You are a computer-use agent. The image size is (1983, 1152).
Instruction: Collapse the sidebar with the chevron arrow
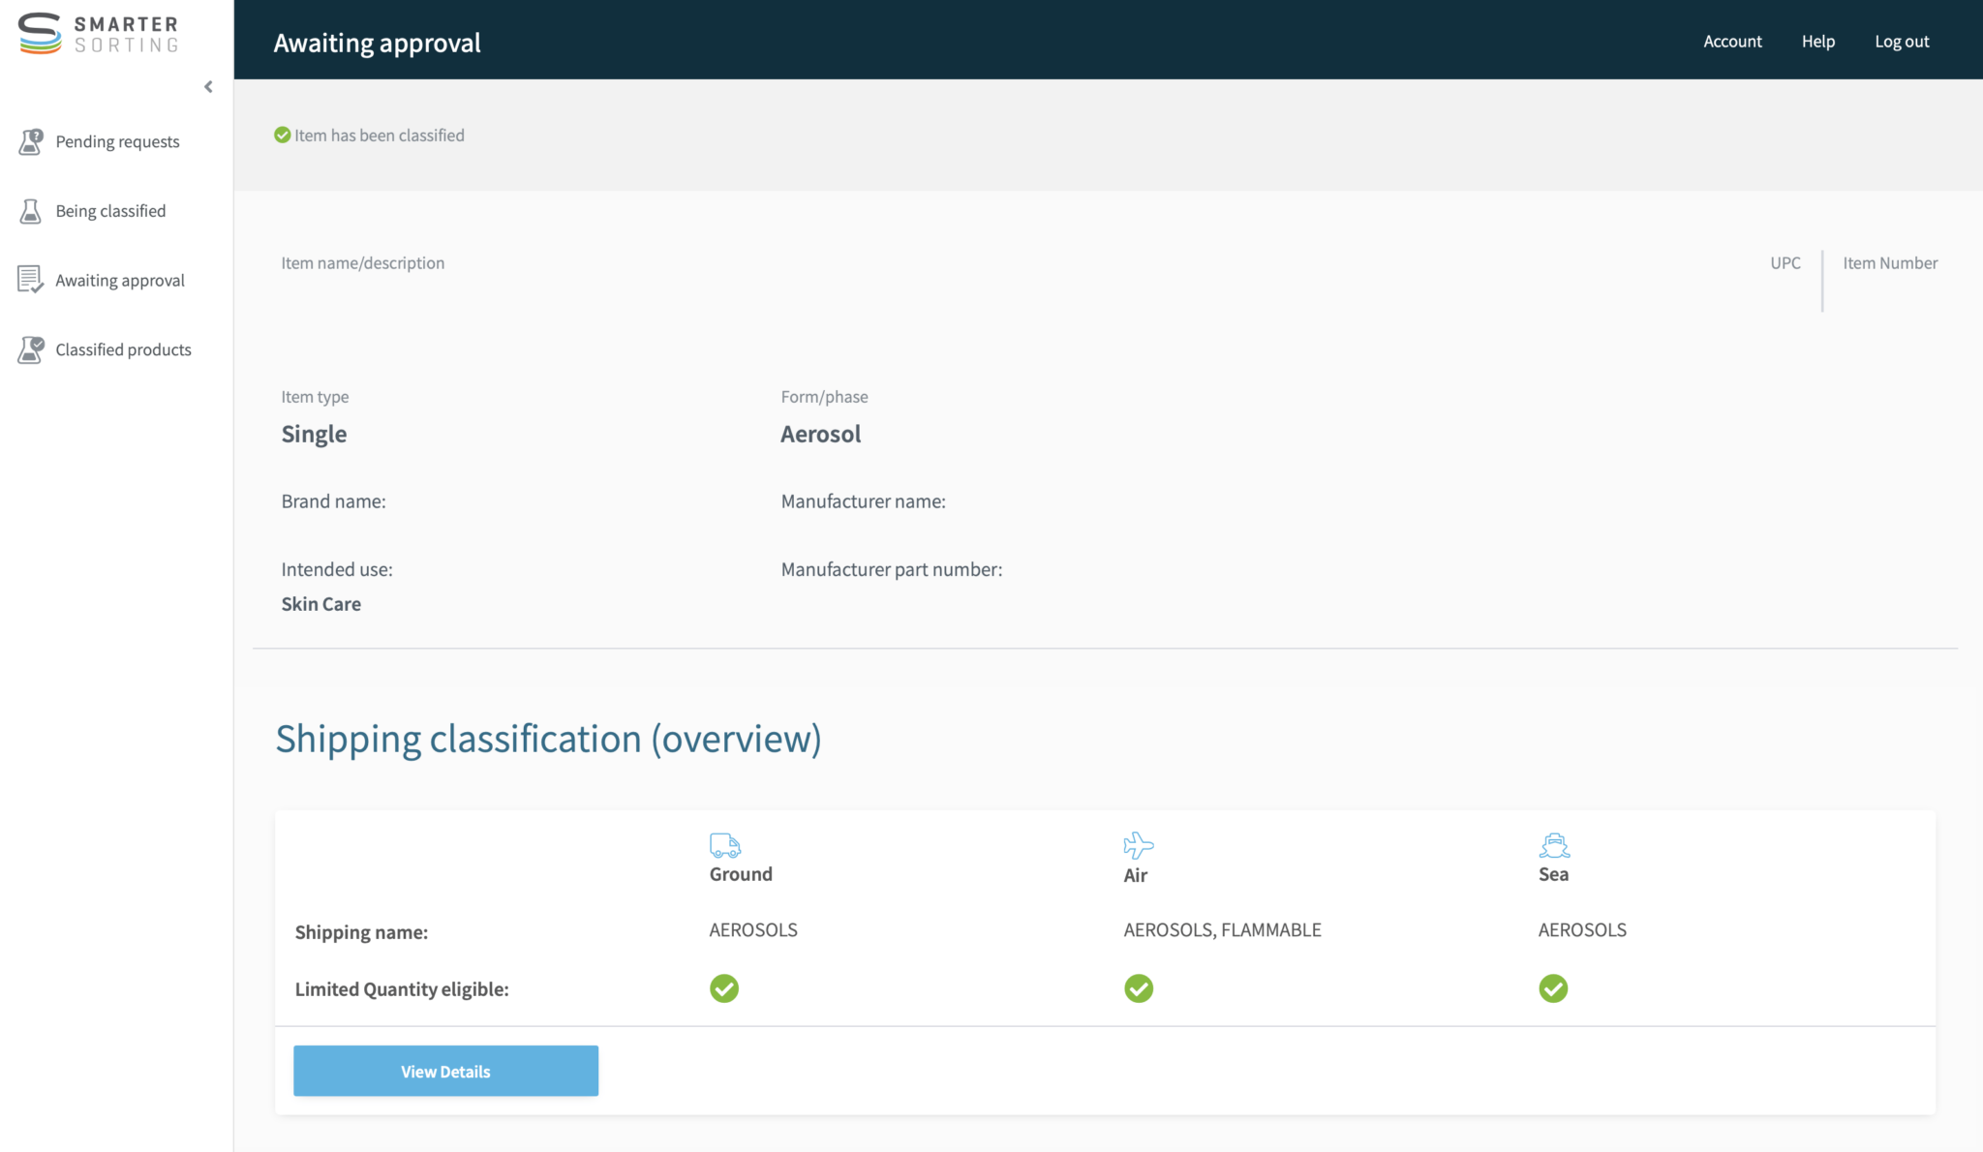208,87
